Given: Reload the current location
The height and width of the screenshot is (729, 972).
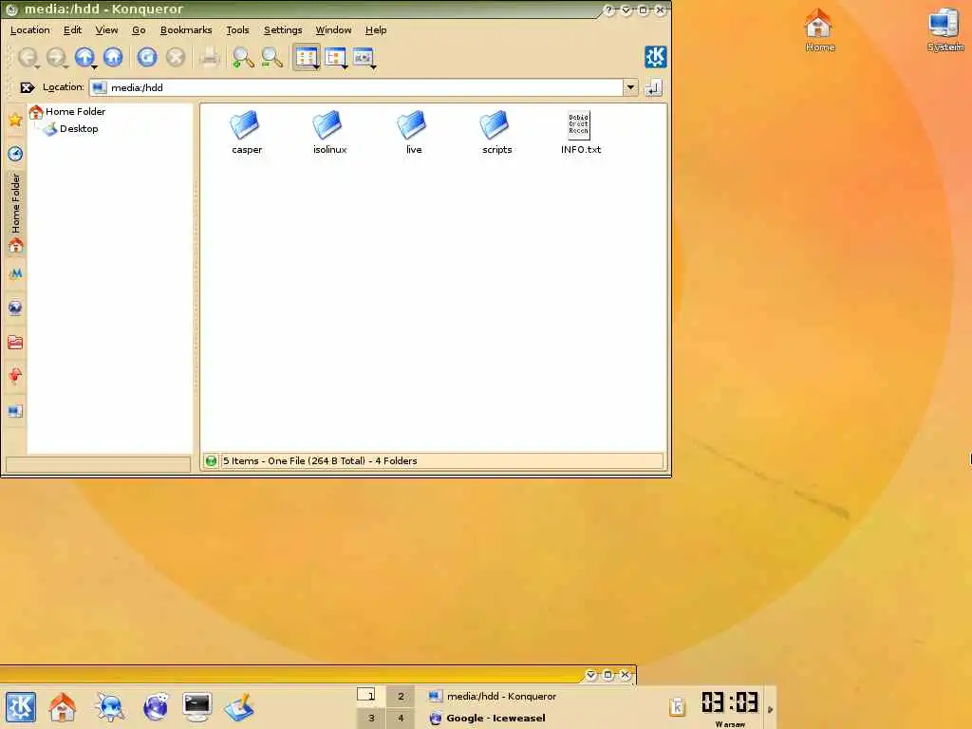Looking at the screenshot, I should 147,57.
